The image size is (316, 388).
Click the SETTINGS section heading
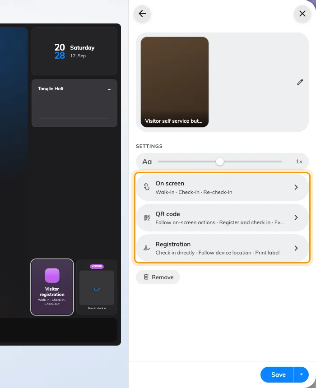click(149, 146)
